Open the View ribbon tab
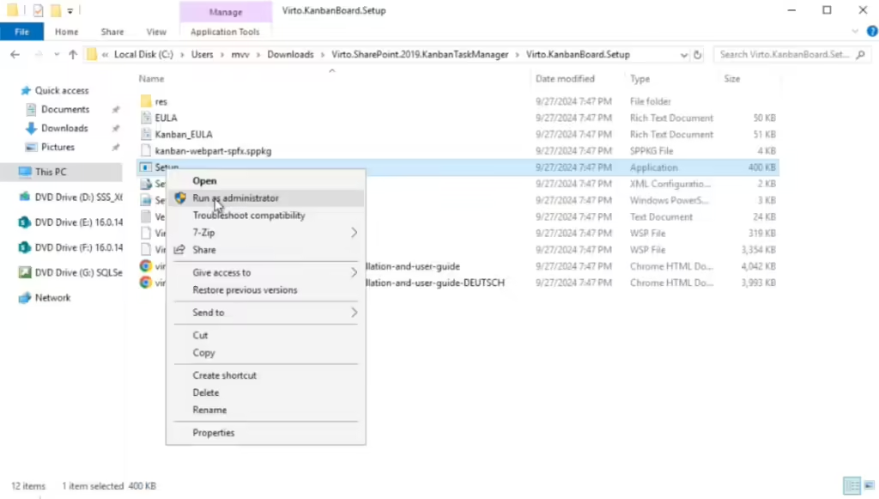Viewport: 879px width, 499px height. tap(156, 32)
